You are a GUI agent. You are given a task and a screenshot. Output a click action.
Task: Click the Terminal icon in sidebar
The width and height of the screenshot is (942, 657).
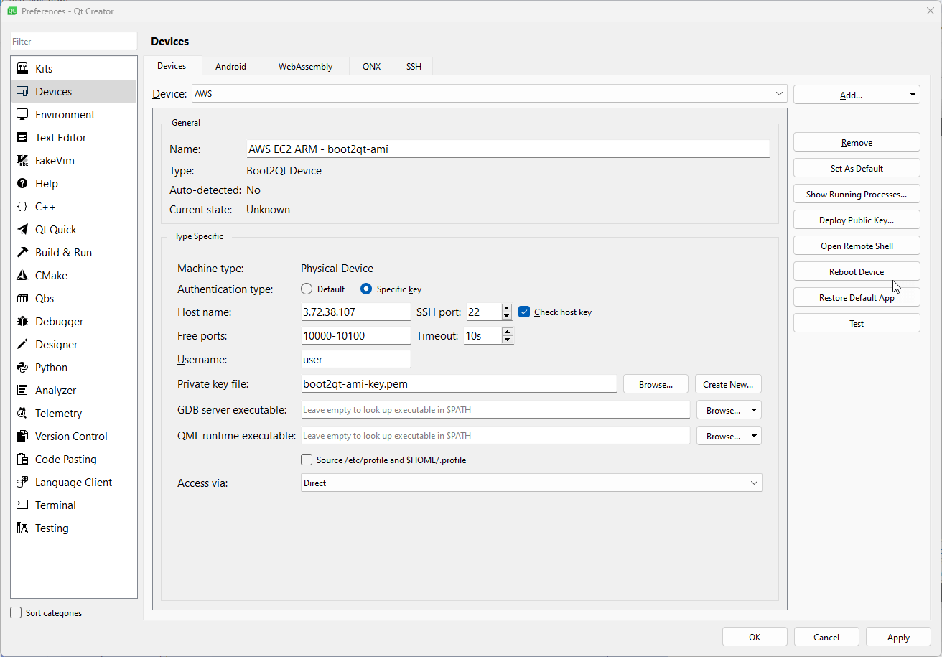point(22,505)
